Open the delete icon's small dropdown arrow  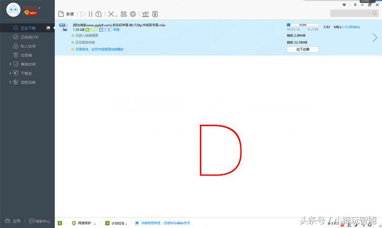pyautogui.click(x=116, y=16)
